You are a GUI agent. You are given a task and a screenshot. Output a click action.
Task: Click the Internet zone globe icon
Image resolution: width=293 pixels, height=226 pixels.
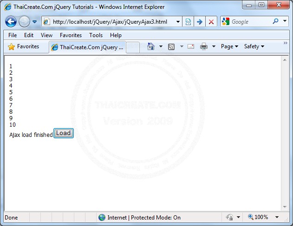pos(102,217)
